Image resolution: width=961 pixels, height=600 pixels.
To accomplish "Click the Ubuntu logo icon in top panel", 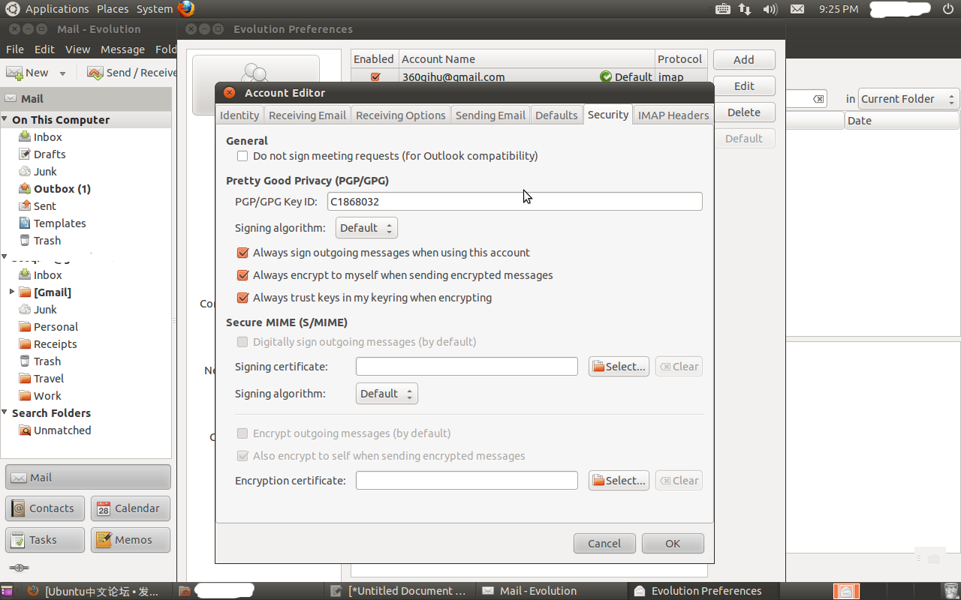I will [x=13, y=9].
